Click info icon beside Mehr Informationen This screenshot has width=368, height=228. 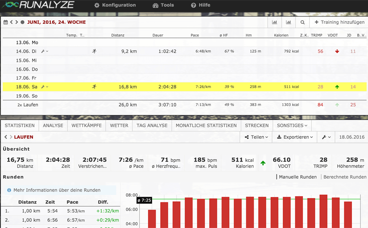[x=9, y=190]
